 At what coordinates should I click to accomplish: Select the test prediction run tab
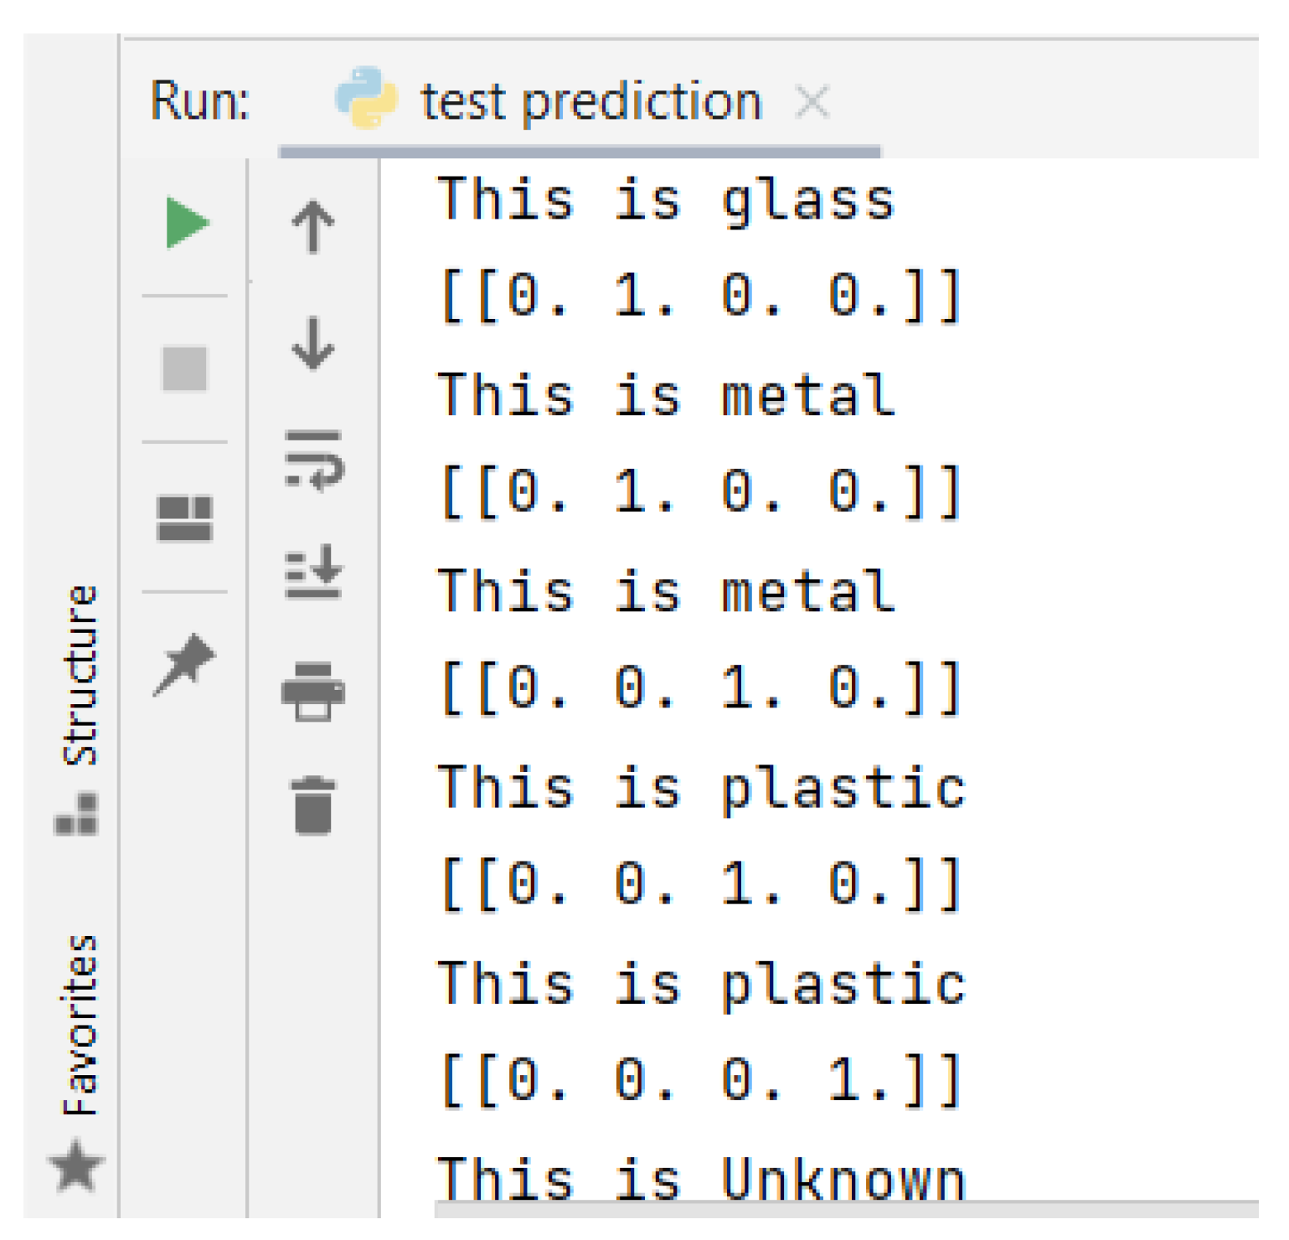pos(590,102)
